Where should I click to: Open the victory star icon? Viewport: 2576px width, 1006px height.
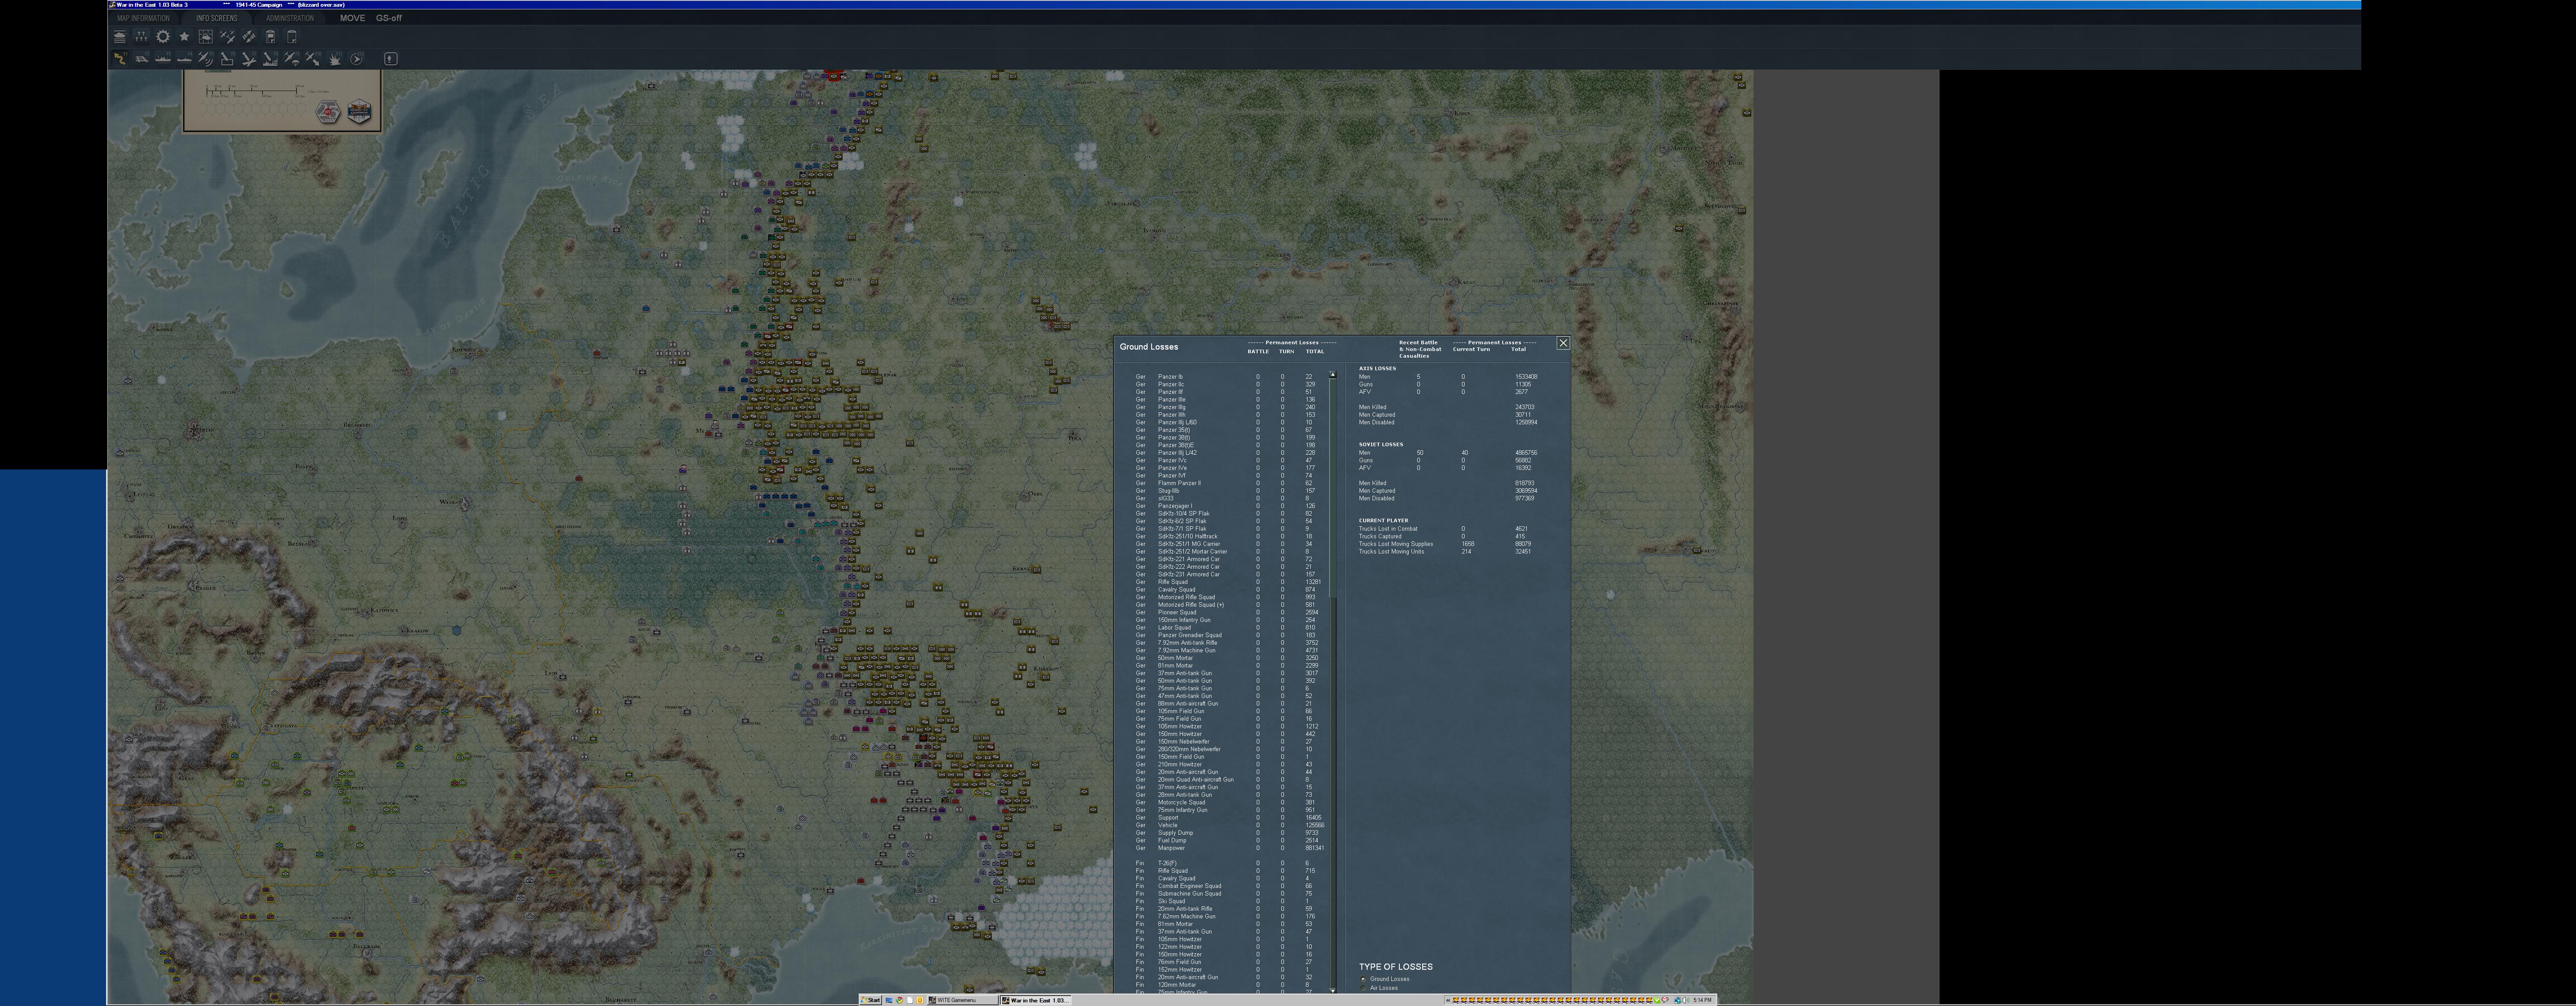pyautogui.click(x=184, y=37)
